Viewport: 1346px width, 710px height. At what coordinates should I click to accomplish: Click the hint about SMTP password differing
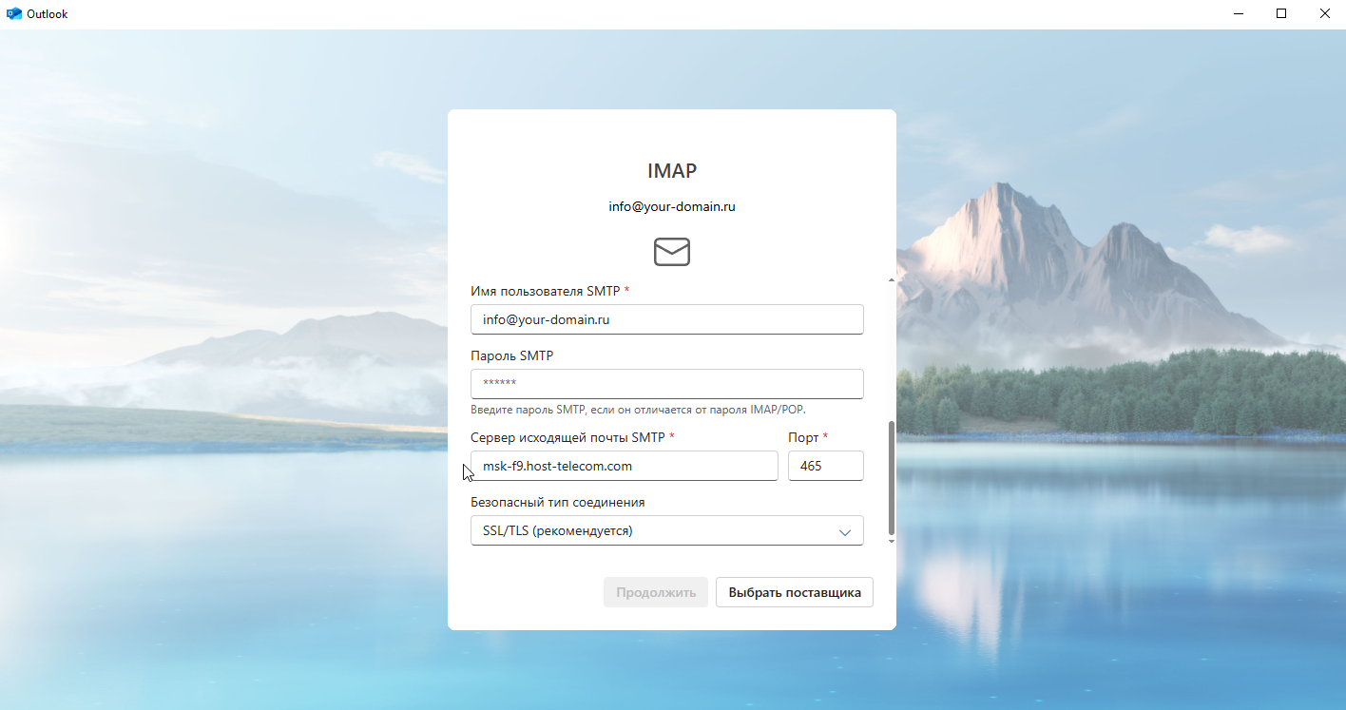point(638,410)
